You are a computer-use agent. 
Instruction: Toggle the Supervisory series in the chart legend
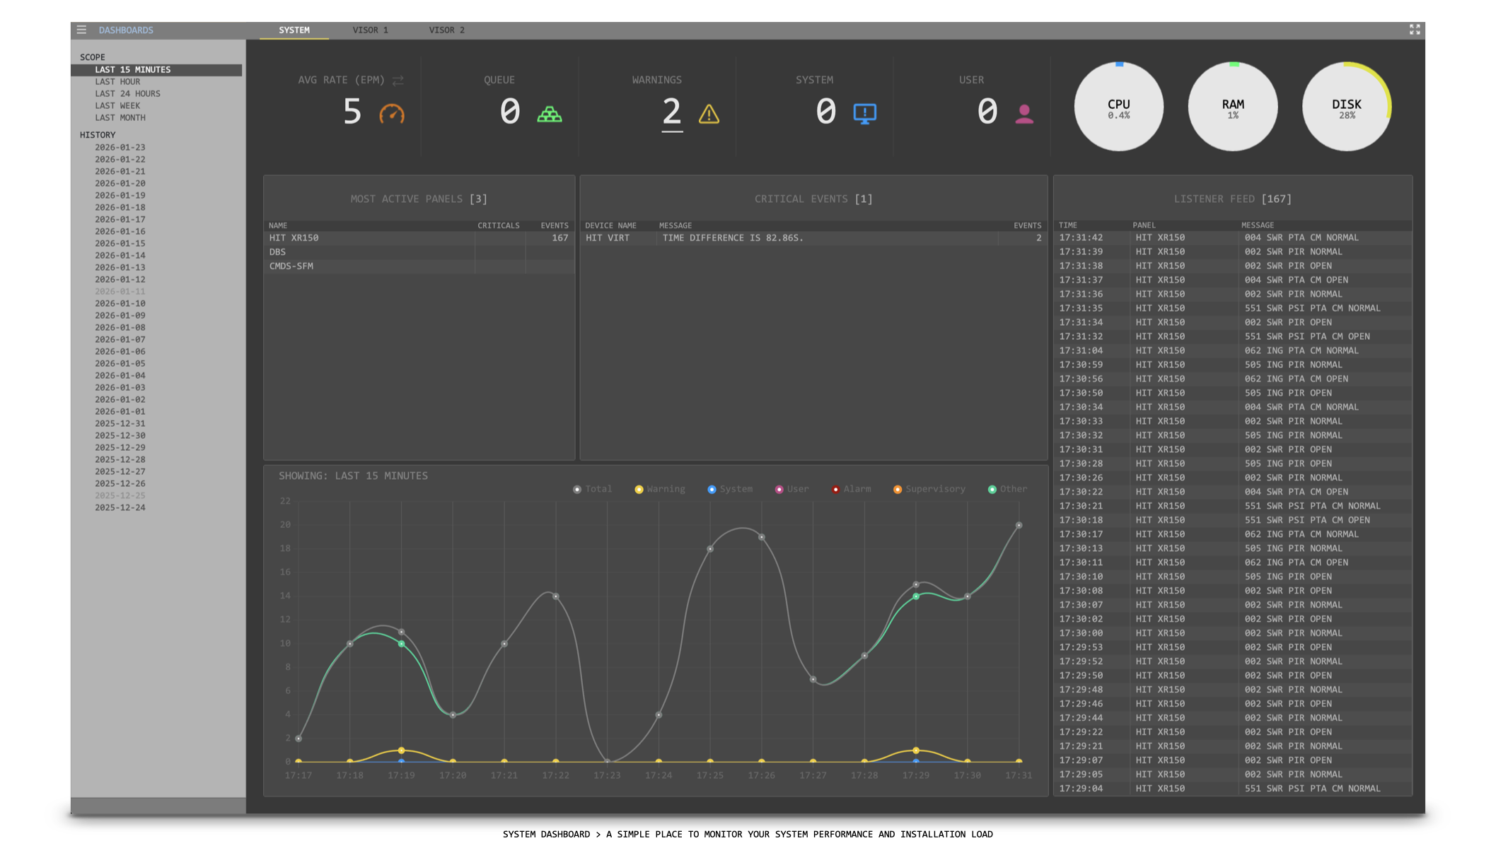(929, 488)
